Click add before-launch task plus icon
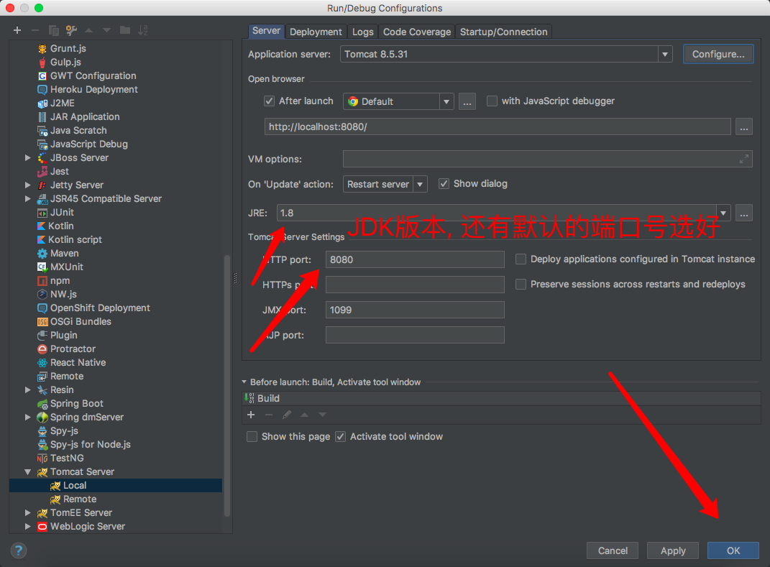The image size is (770, 567). pyautogui.click(x=251, y=415)
